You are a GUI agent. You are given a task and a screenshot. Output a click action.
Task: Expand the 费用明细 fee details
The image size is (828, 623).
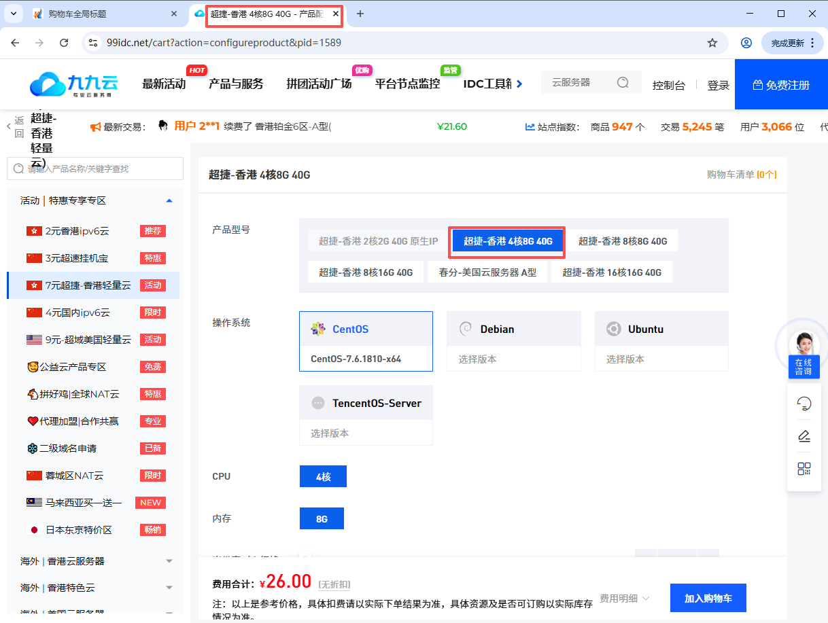(625, 598)
